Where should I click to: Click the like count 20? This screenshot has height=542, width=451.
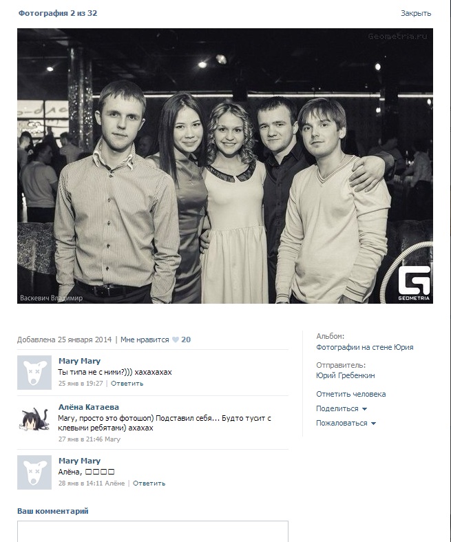186,340
